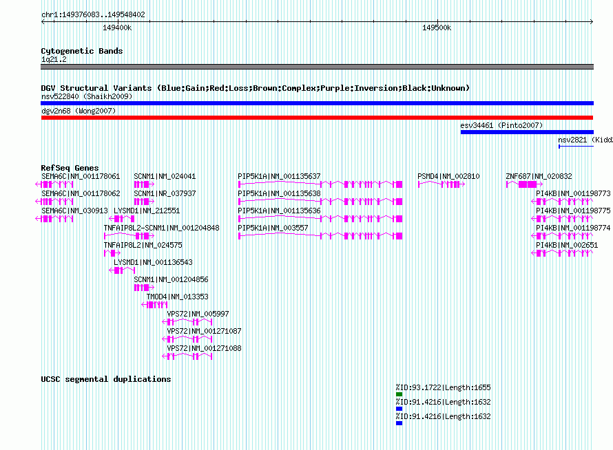Screen dimensions: 613x450
Task: Click the VPS72|NM_001271088 gene glyph
Action: click(x=187, y=356)
